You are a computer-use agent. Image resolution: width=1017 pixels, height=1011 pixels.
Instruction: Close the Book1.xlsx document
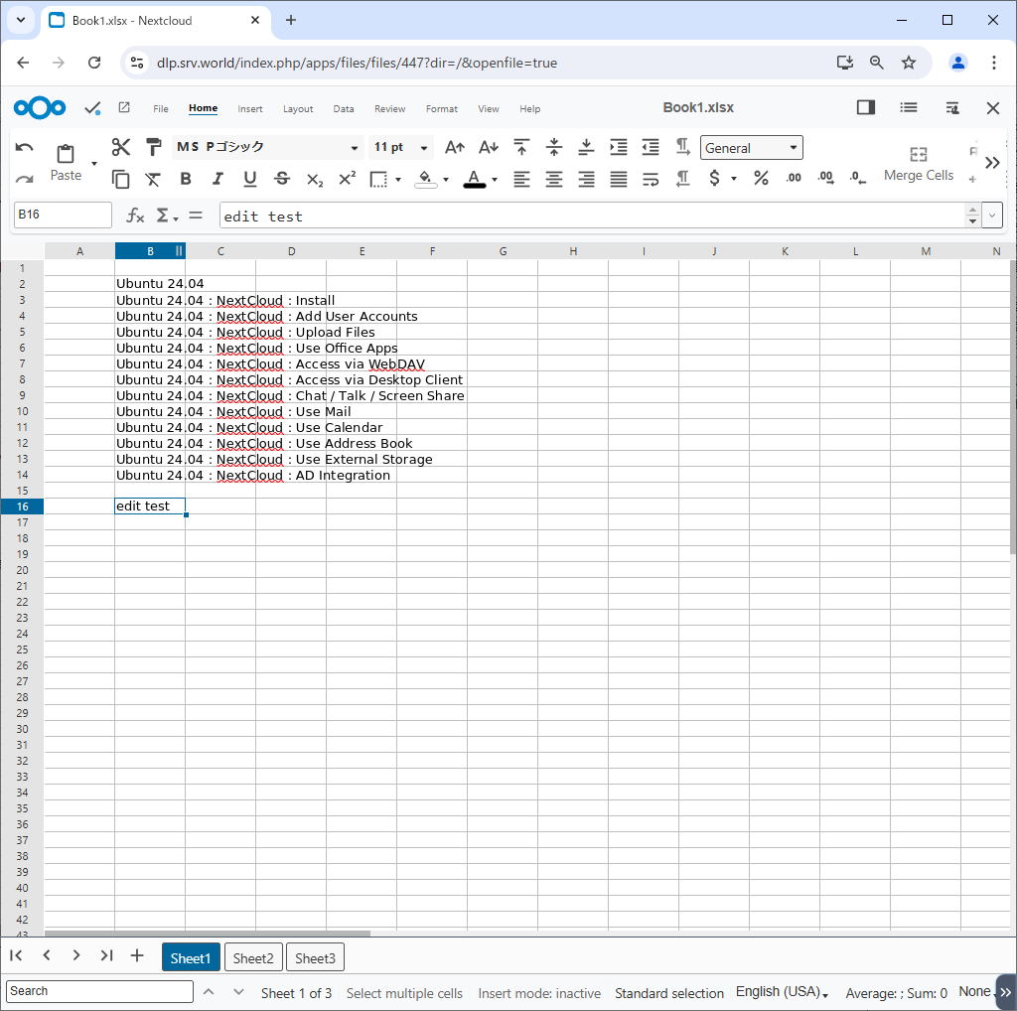(x=992, y=107)
